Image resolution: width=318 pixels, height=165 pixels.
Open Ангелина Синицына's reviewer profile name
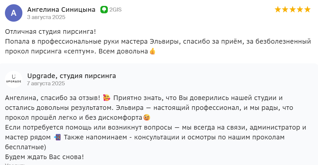tap(61, 10)
